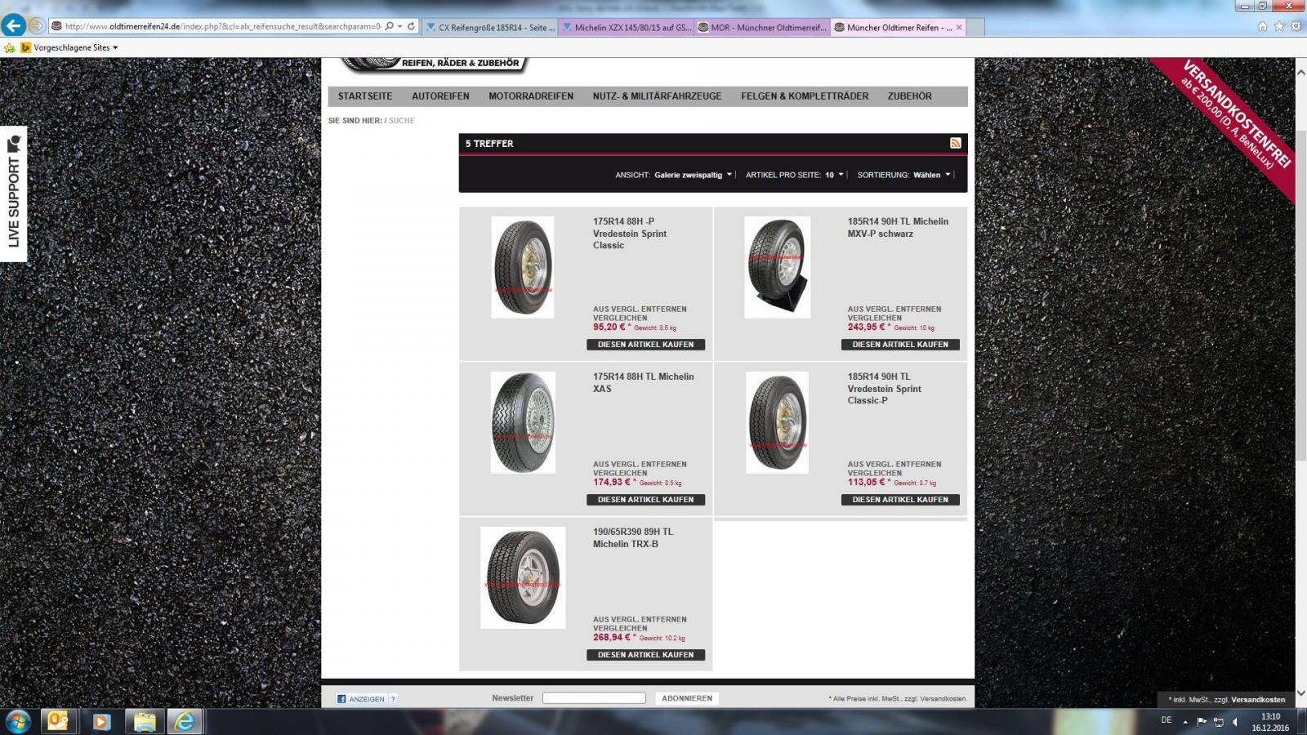Image resolution: width=1307 pixels, height=735 pixels.
Task: Click the browser forward arrow button
Action: pos(36,26)
